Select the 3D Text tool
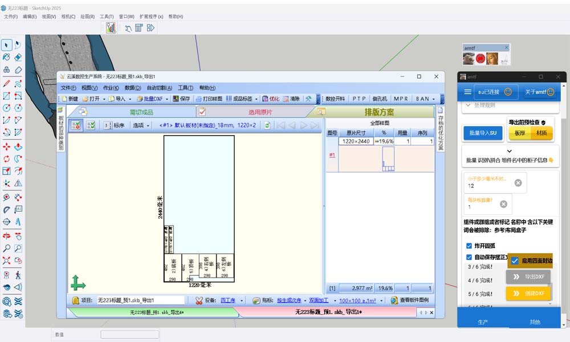Viewport: 570px width, 342px height. coord(18,222)
